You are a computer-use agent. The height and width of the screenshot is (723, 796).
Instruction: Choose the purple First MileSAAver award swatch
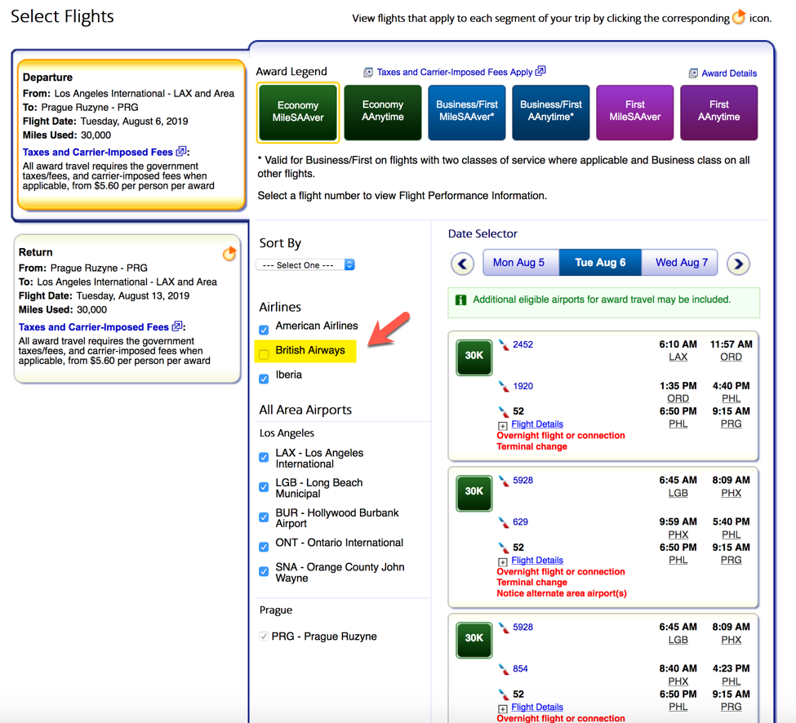pos(634,112)
